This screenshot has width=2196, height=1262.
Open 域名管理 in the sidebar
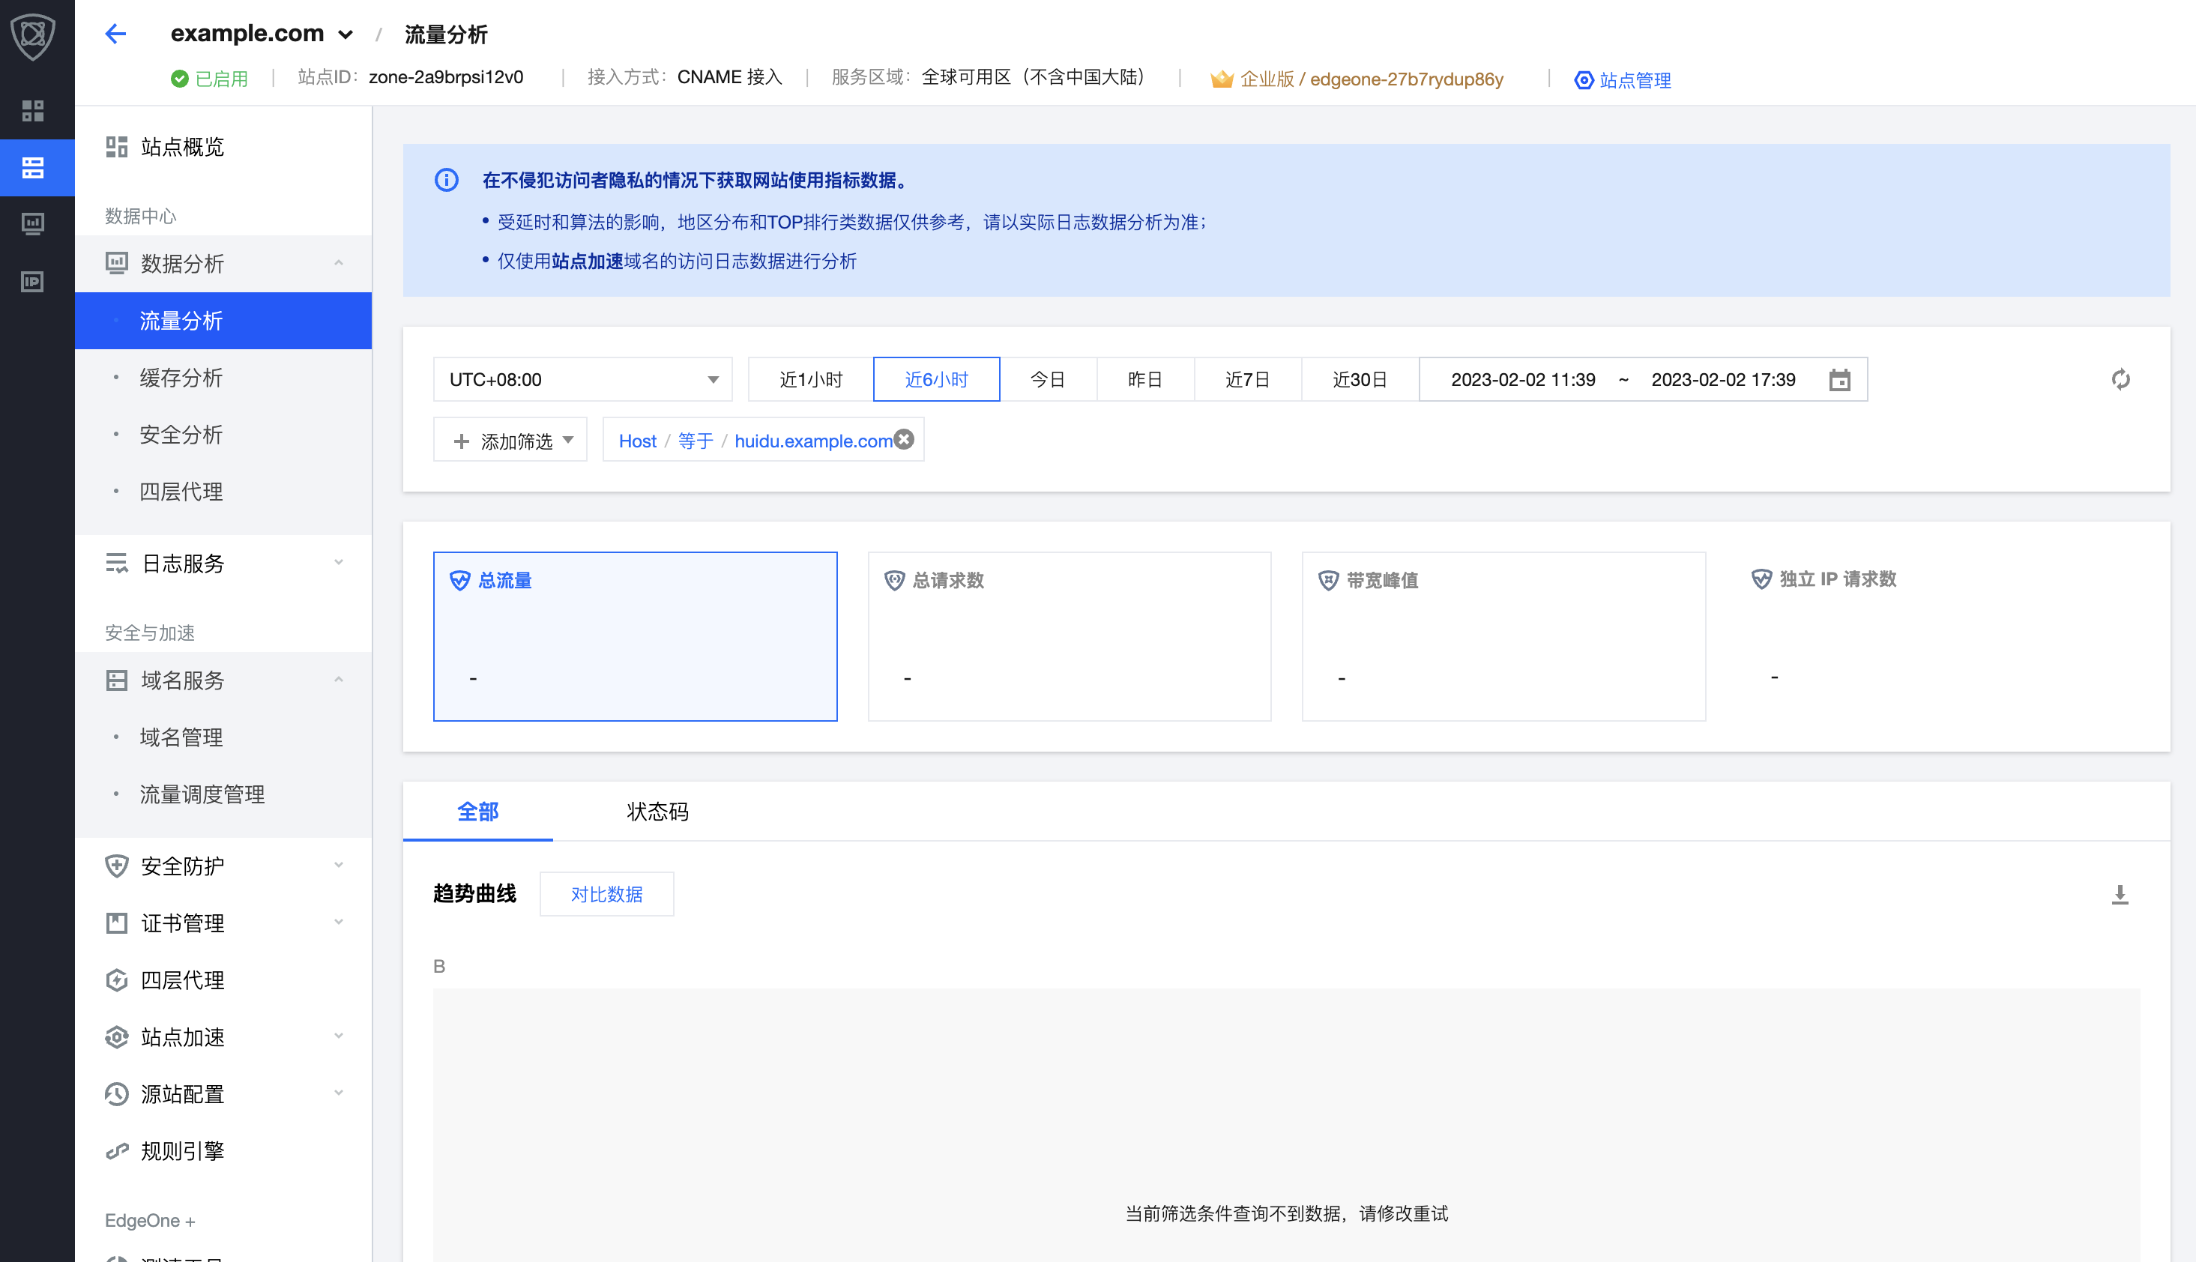click(223, 737)
